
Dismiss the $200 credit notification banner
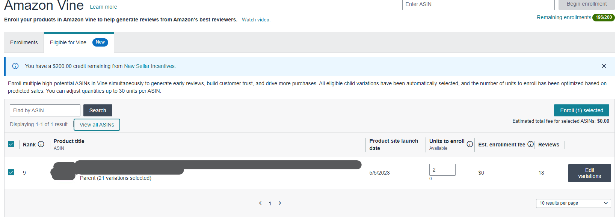[x=604, y=66]
